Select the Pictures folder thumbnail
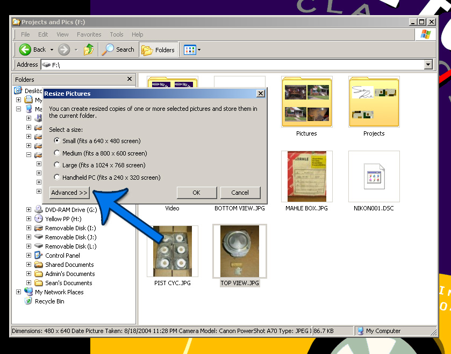The width and height of the screenshot is (451, 354). point(307,102)
